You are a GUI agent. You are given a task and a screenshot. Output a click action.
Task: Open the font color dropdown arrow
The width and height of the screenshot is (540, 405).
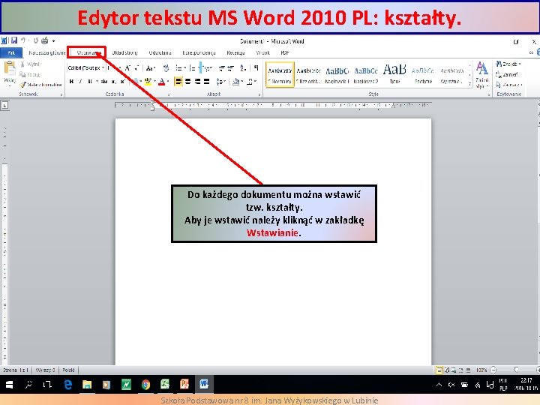coord(168,82)
